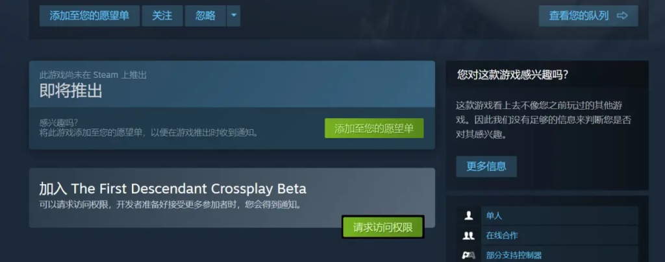This screenshot has height=262, width=665.
Task: Request beta access with 请求访问权限
Action: click(x=383, y=227)
